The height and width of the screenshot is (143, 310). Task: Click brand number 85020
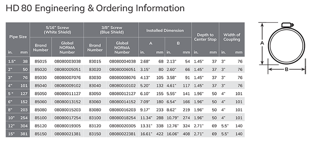click(41, 69)
